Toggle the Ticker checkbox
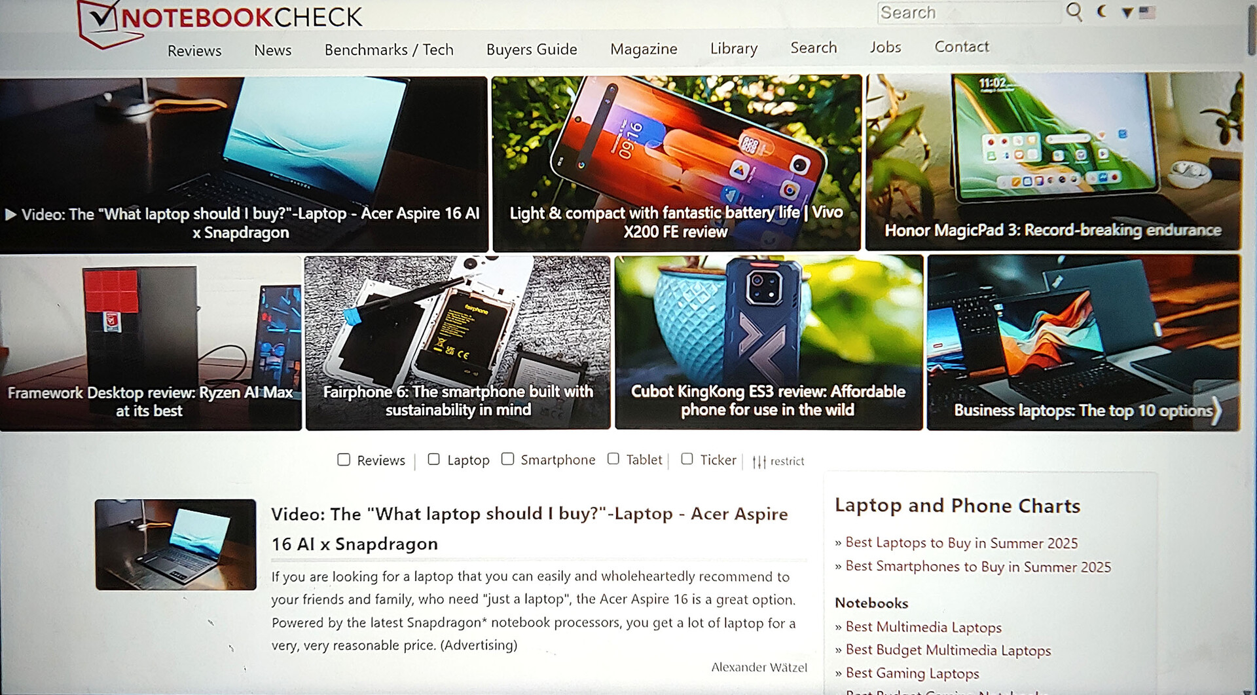Image resolution: width=1257 pixels, height=695 pixels. (x=687, y=459)
